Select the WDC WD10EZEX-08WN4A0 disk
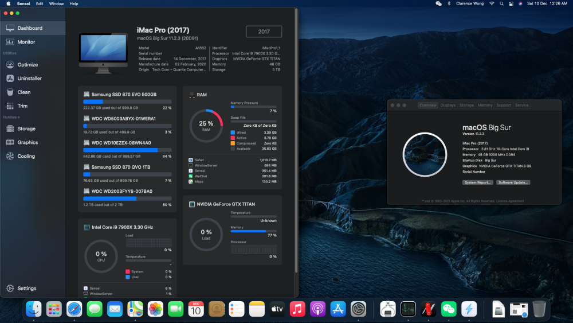 pyautogui.click(x=127, y=149)
